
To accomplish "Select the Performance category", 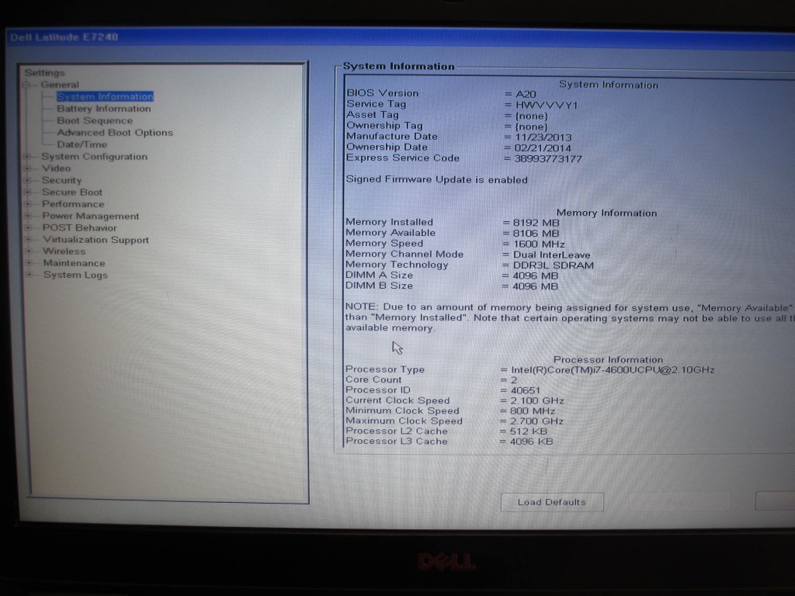I will [73, 204].
